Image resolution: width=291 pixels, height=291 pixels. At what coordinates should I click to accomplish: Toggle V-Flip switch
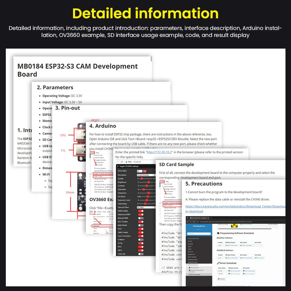[x=141, y=243]
